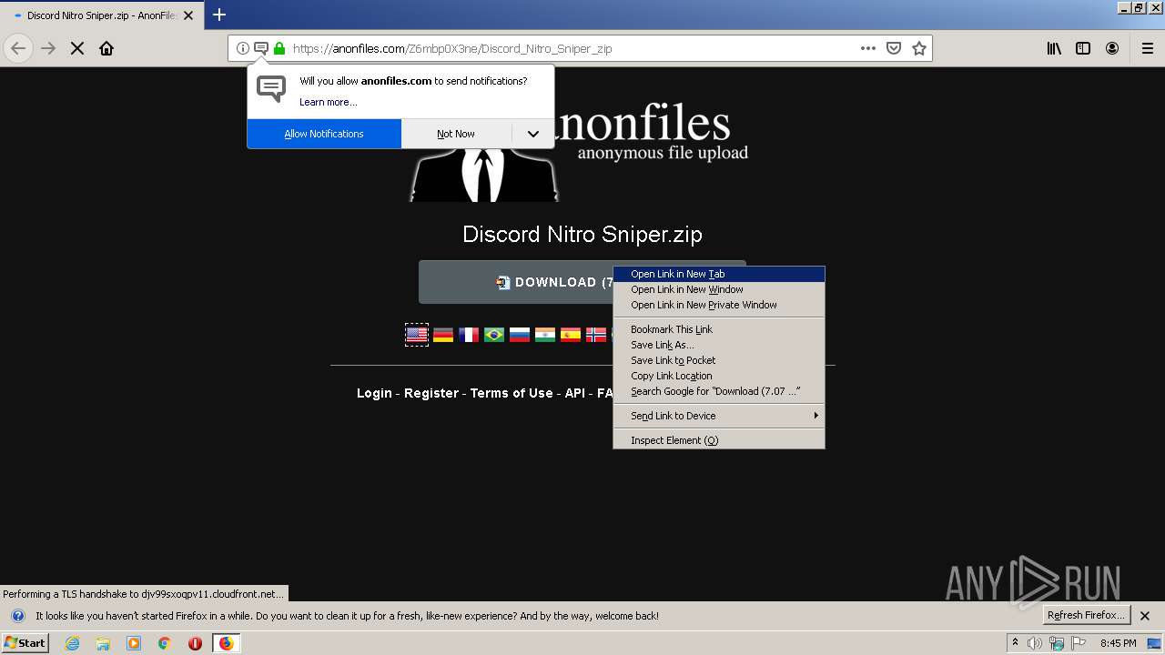The width and height of the screenshot is (1165, 655).
Task: Open Windows Explorer folder in taskbar
Action: pyautogui.click(x=103, y=643)
